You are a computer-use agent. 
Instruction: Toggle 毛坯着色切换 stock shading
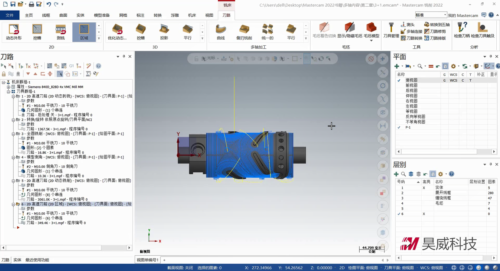[x=324, y=30]
